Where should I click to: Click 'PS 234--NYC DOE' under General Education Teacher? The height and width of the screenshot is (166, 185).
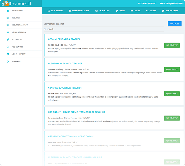point(55,94)
